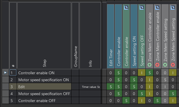Select the Edit Timer column header
Image resolution: width=179 pixels, height=107 pixels.
click(111, 36)
